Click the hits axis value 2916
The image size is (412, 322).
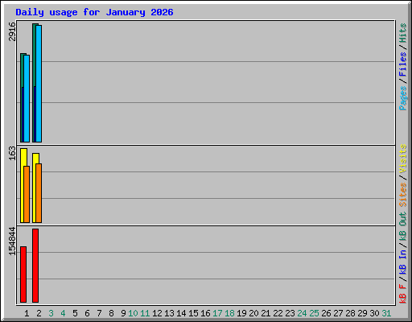(12, 31)
